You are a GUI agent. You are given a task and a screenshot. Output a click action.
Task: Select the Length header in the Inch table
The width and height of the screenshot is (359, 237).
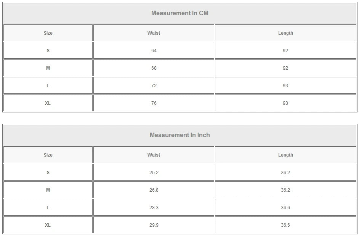click(285, 155)
